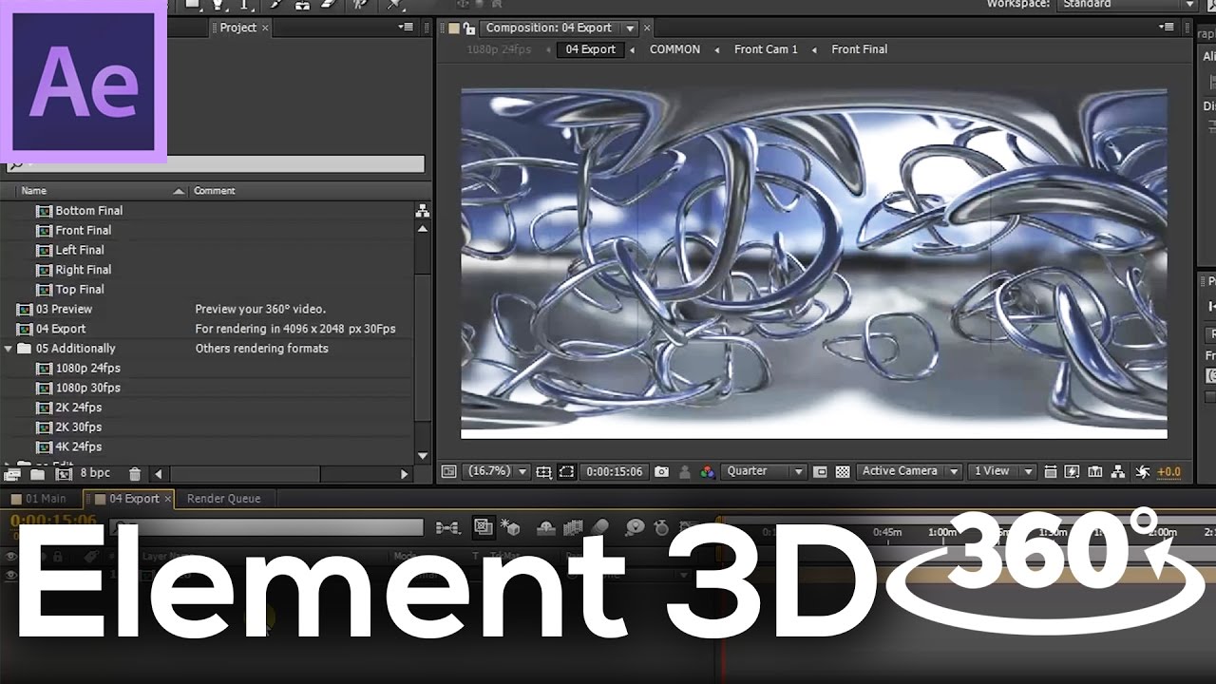Click the Front Final breadcrumb
Image resolution: width=1216 pixels, height=684 pixels.
click(x=860, y=49)
